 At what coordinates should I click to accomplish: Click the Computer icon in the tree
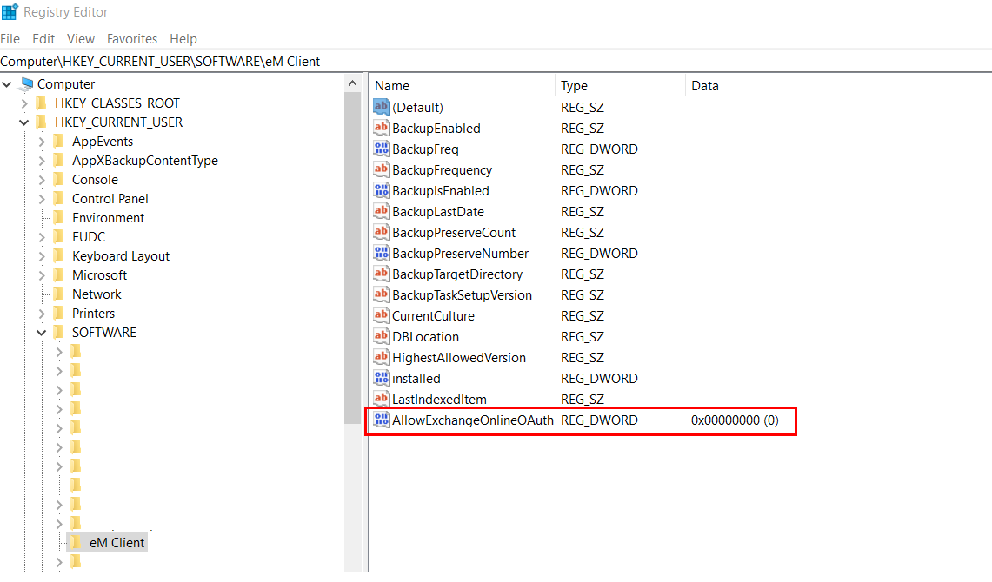tap(27, 83)
